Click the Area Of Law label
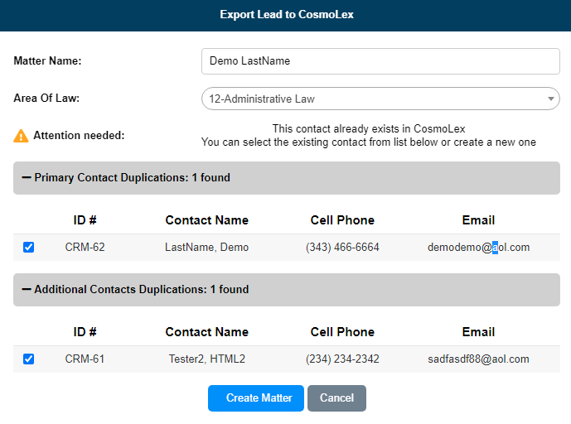This screenshot has width=571, height=424. (x=46, y=99)
